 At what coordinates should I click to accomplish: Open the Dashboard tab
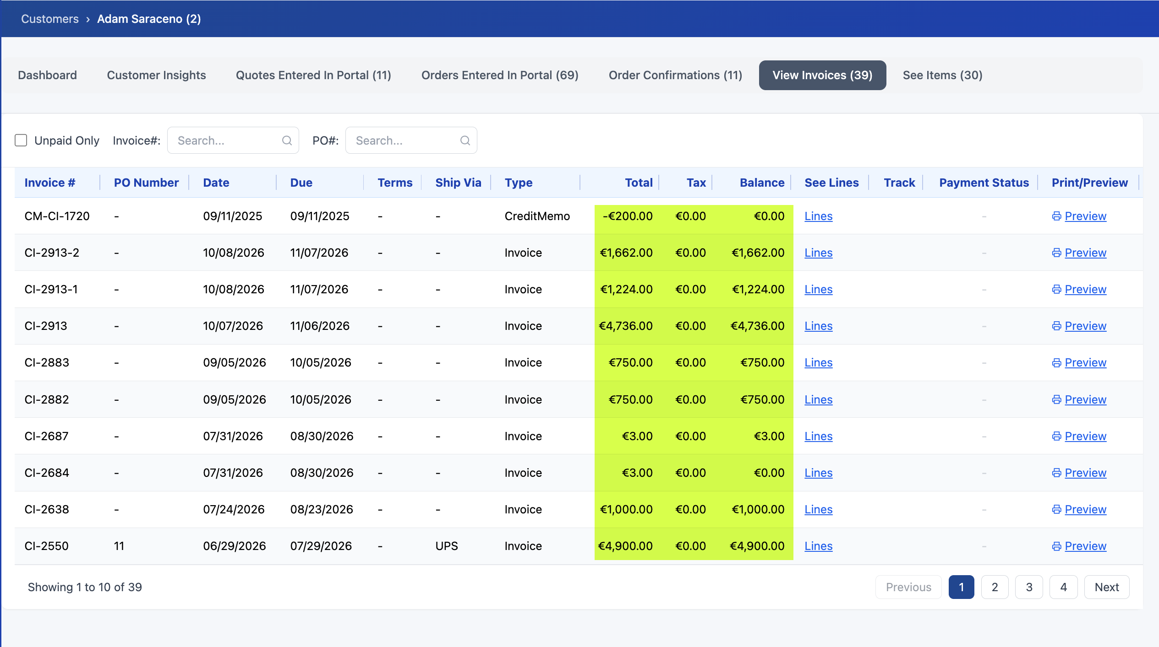pyautogui.click(x=47, y=75)
